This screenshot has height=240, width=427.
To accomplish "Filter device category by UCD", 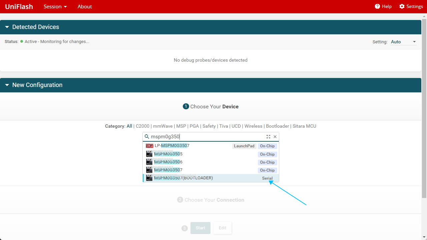I will coord(236,126).
